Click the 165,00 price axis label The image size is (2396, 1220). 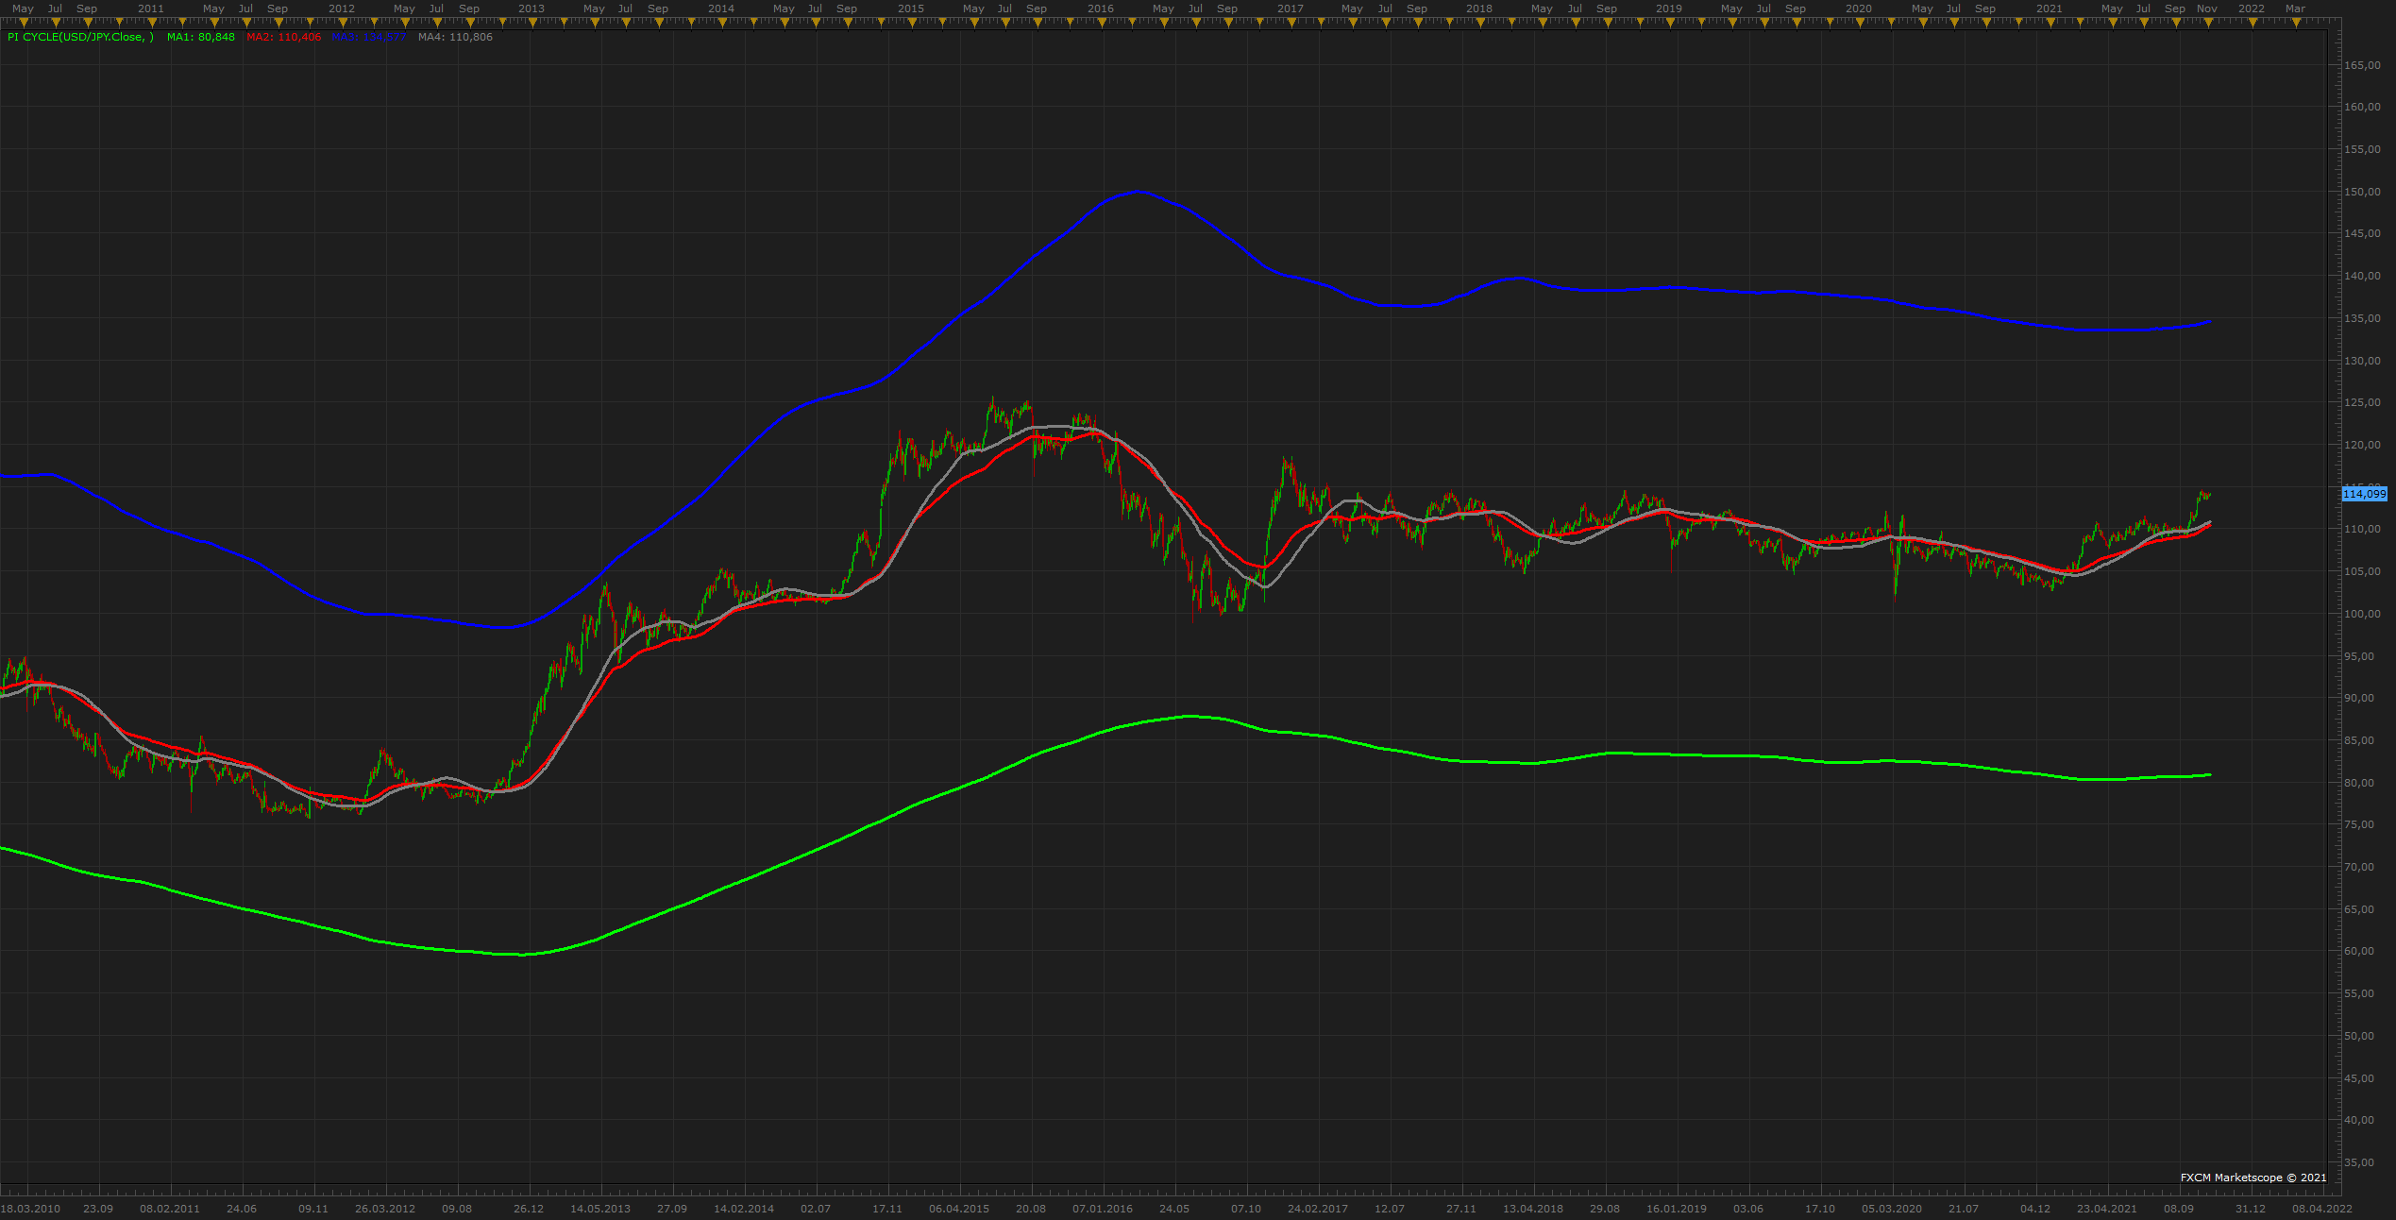[2363, 65]
